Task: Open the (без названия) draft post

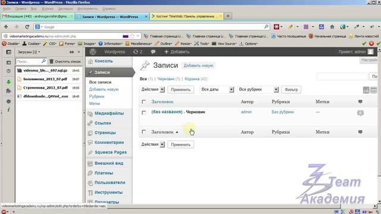Action: pos(167,112)
